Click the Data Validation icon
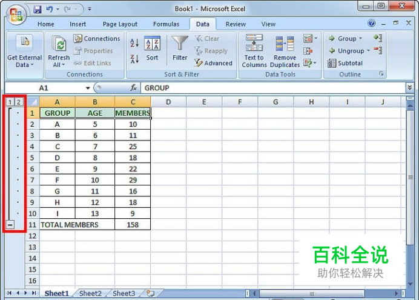 [308, 39]
